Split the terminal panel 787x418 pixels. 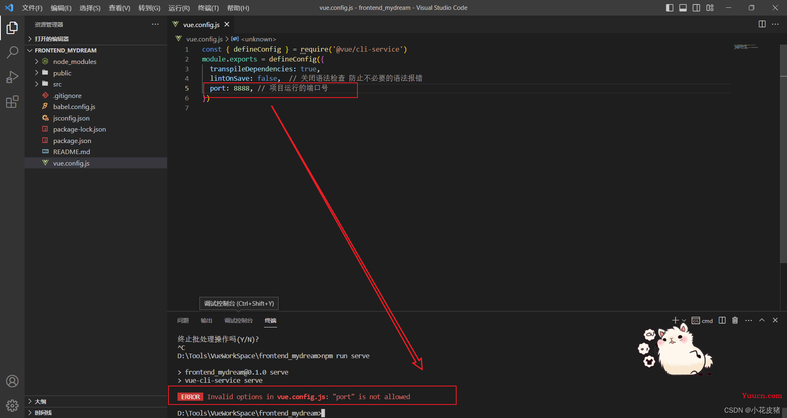pos(722,320)
